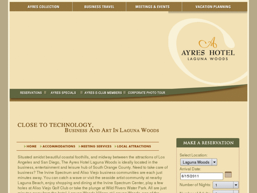The height and width of the screenshot is (193, 257).
Task: Open the arrival date calendar picker
Action: [x=228, y=175]
